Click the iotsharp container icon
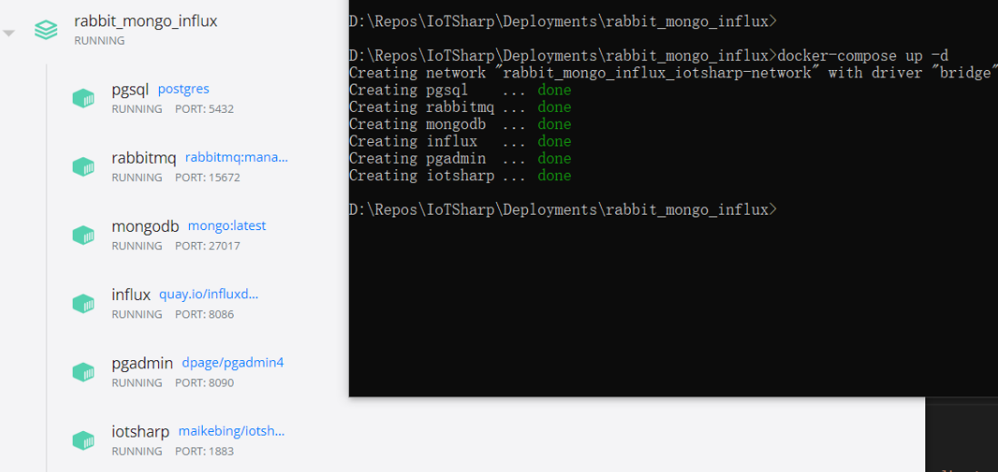Image resolution: width=998 pixels, height=472 pixels. pos(84,441)
